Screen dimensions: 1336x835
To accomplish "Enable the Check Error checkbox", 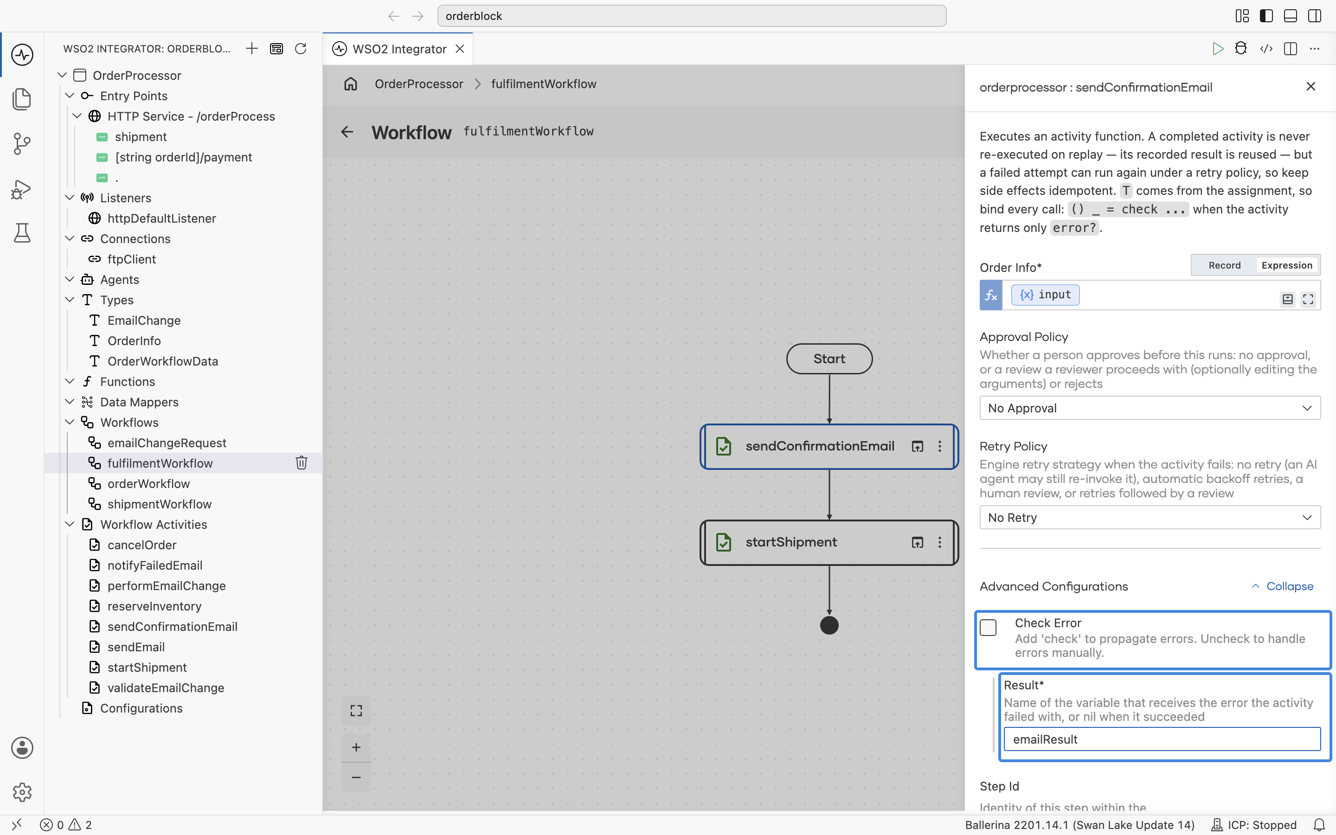I will [x=988, y=628].
